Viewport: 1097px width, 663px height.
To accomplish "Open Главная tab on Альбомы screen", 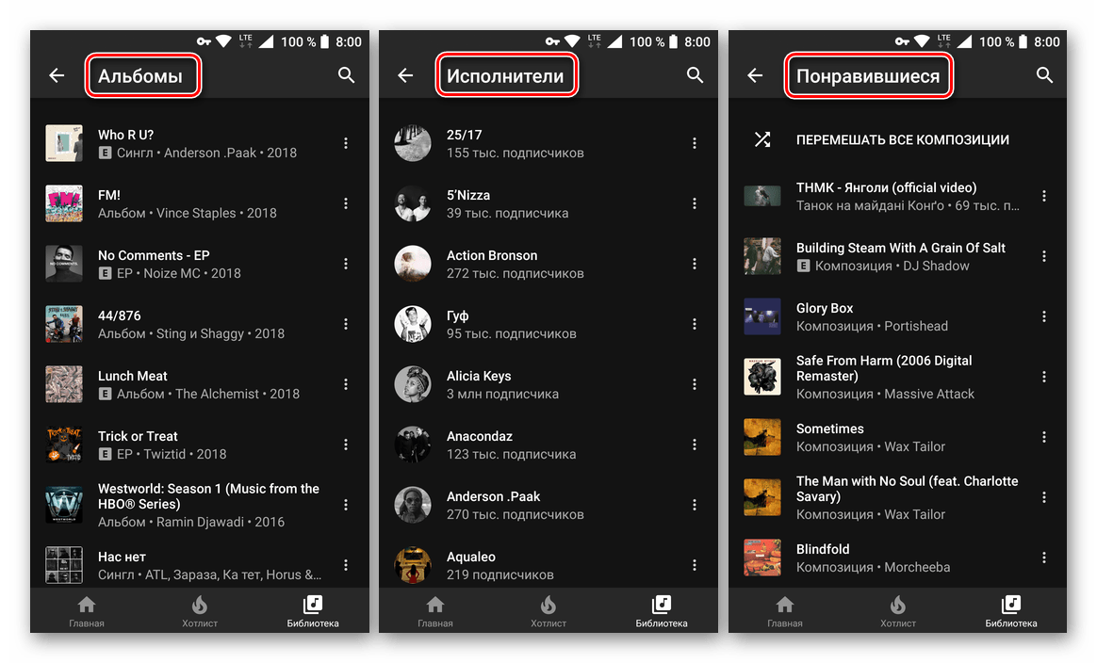I will (x=87, y=611).
